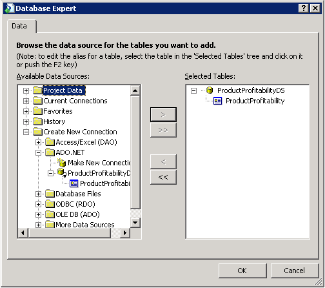The width and height of the screenshot is (325, 288).
Task: Click the tree's scroll right arrow
Action: point(125,233)
